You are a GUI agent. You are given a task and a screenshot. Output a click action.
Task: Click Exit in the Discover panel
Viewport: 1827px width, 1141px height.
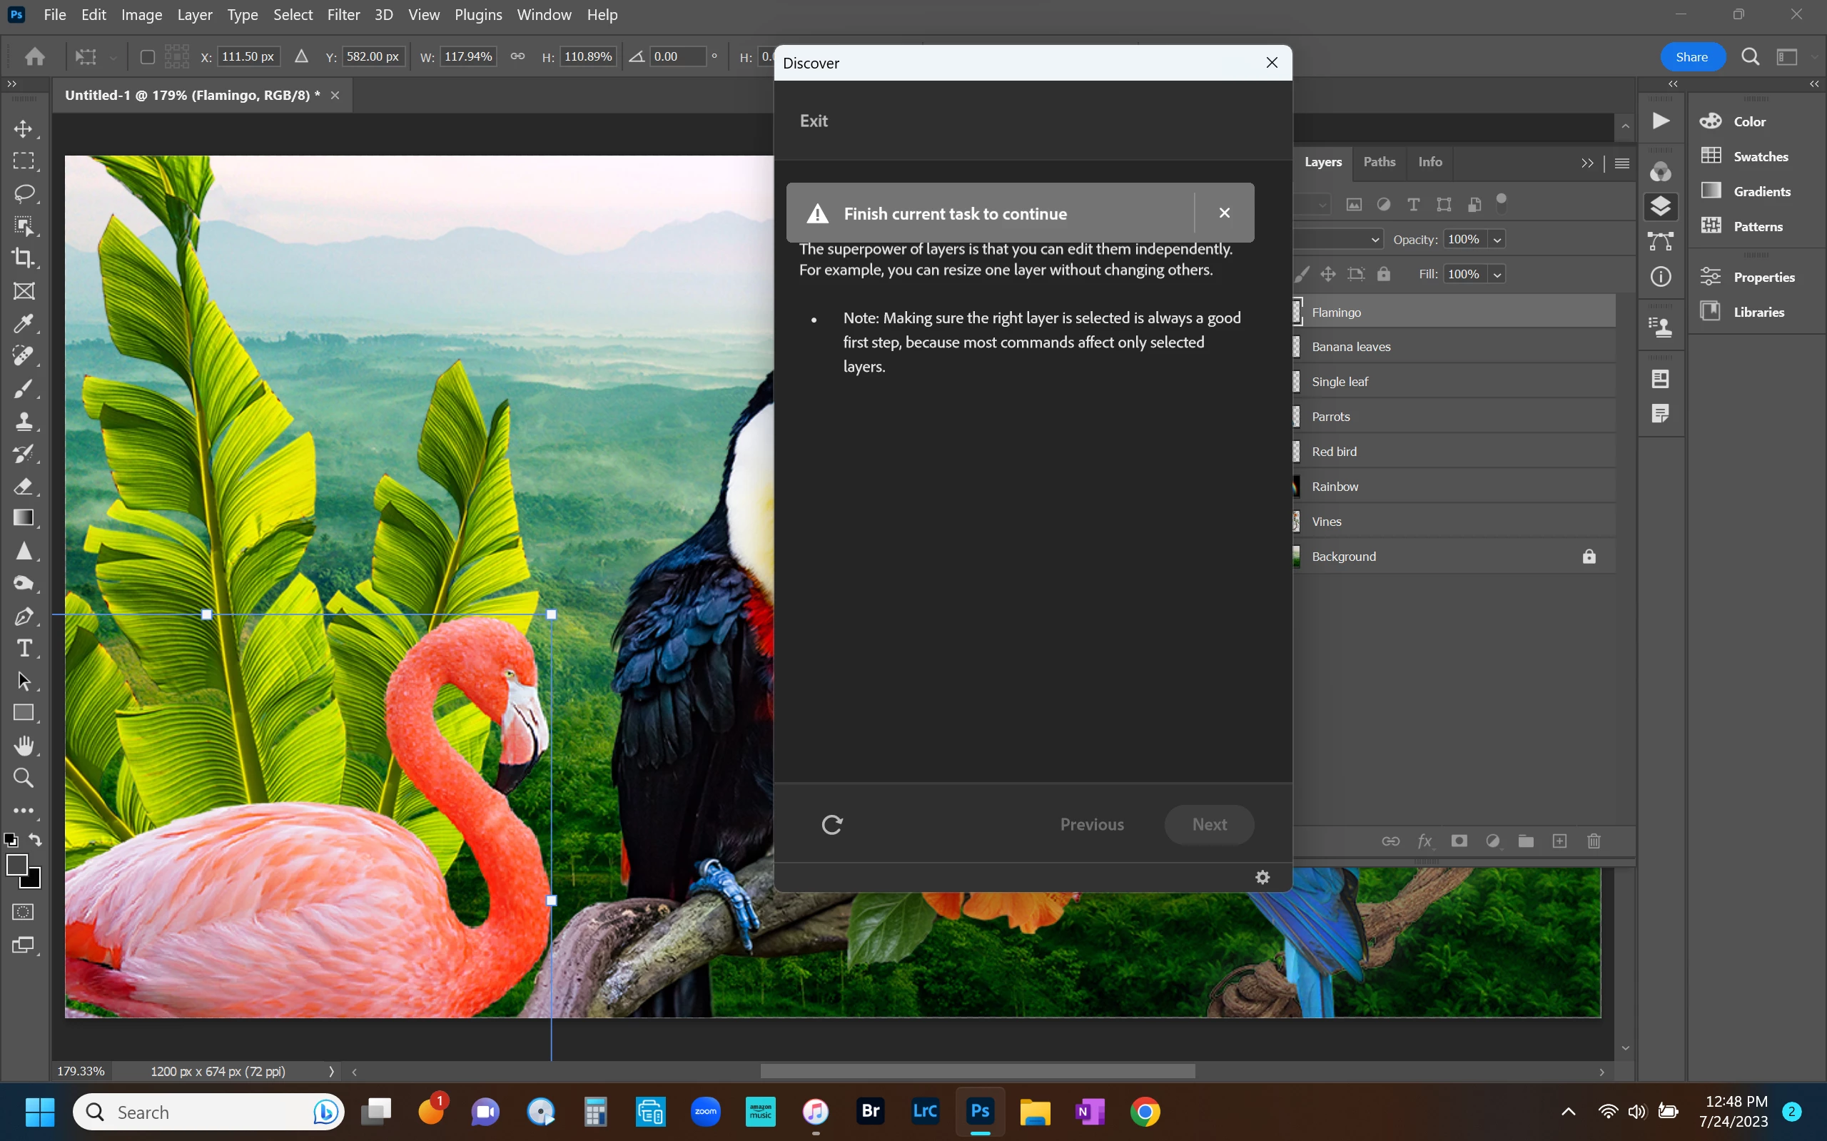point(814,121)
